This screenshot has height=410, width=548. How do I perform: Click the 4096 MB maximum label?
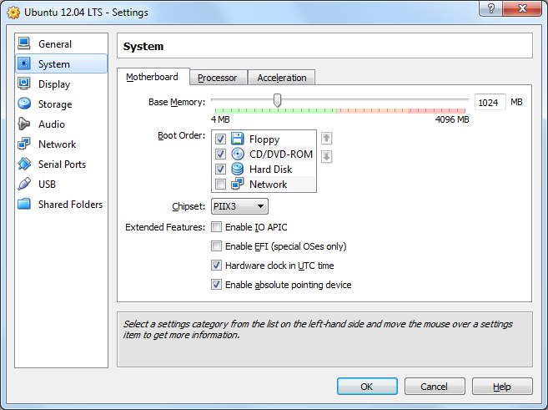[452, 119]
